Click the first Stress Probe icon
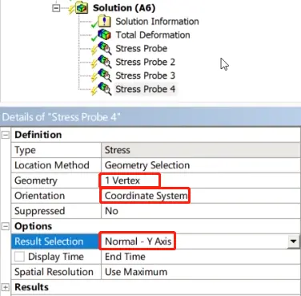 click(x=104, y=48)
